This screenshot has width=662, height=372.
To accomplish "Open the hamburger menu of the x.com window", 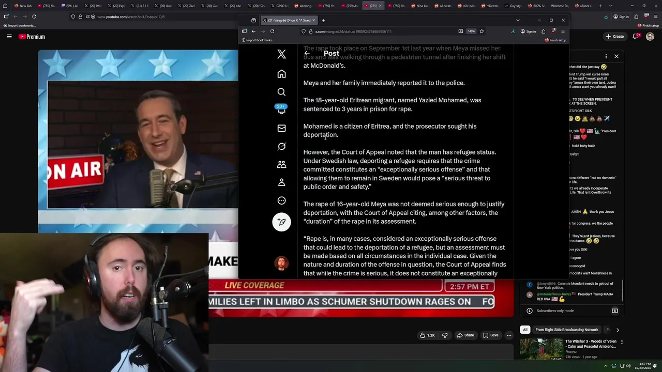I will click(x=563, y=31).
